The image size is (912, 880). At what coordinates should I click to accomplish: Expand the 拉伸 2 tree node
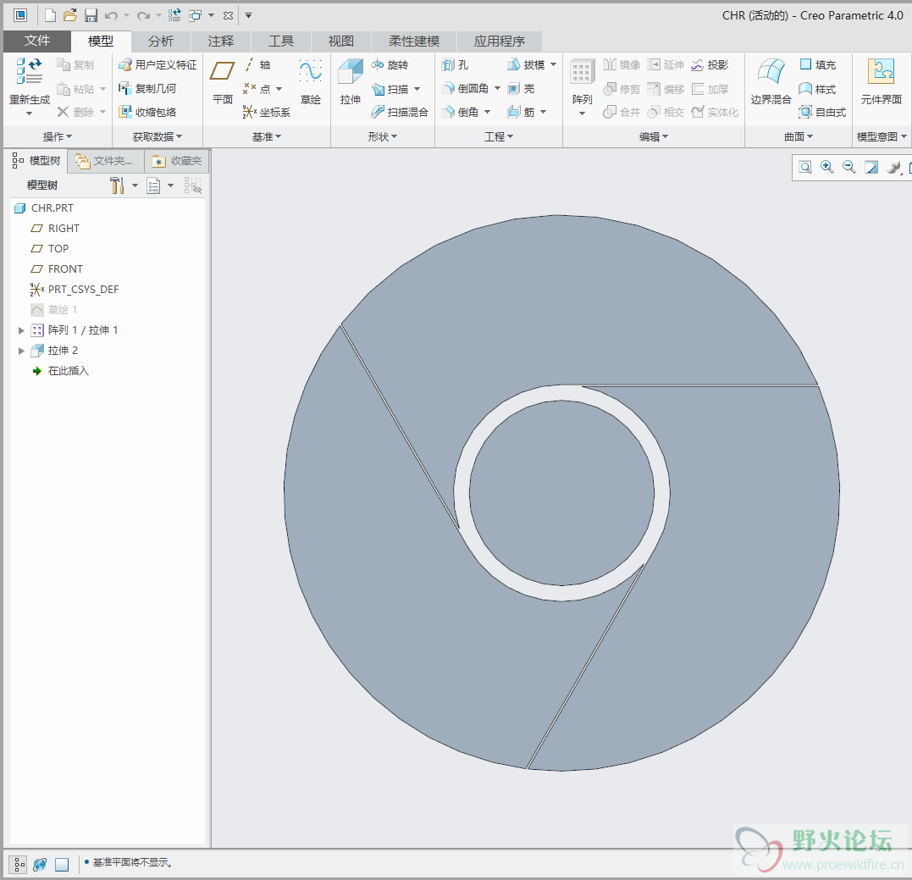(21, 351)
